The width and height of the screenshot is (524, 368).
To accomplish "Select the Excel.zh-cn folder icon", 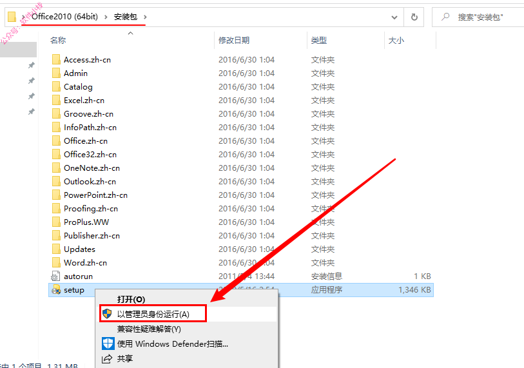I will coord(56,101).
